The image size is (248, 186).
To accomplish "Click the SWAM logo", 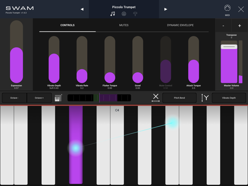I will pyautogui.click(x=20, y=8).
